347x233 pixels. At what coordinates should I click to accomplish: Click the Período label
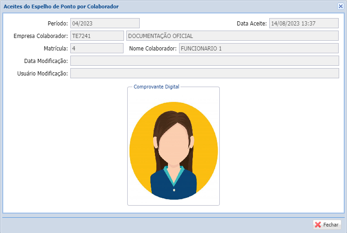click(58, 24)
